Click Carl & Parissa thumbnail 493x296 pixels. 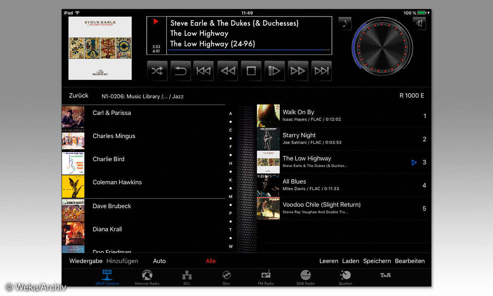[x=73, y=117]
